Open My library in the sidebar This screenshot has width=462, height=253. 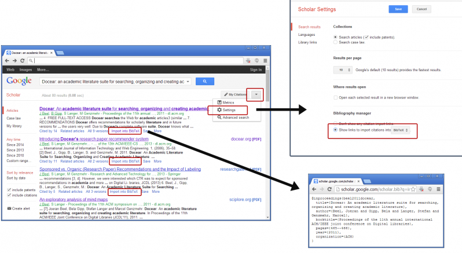tap(14, 126)
